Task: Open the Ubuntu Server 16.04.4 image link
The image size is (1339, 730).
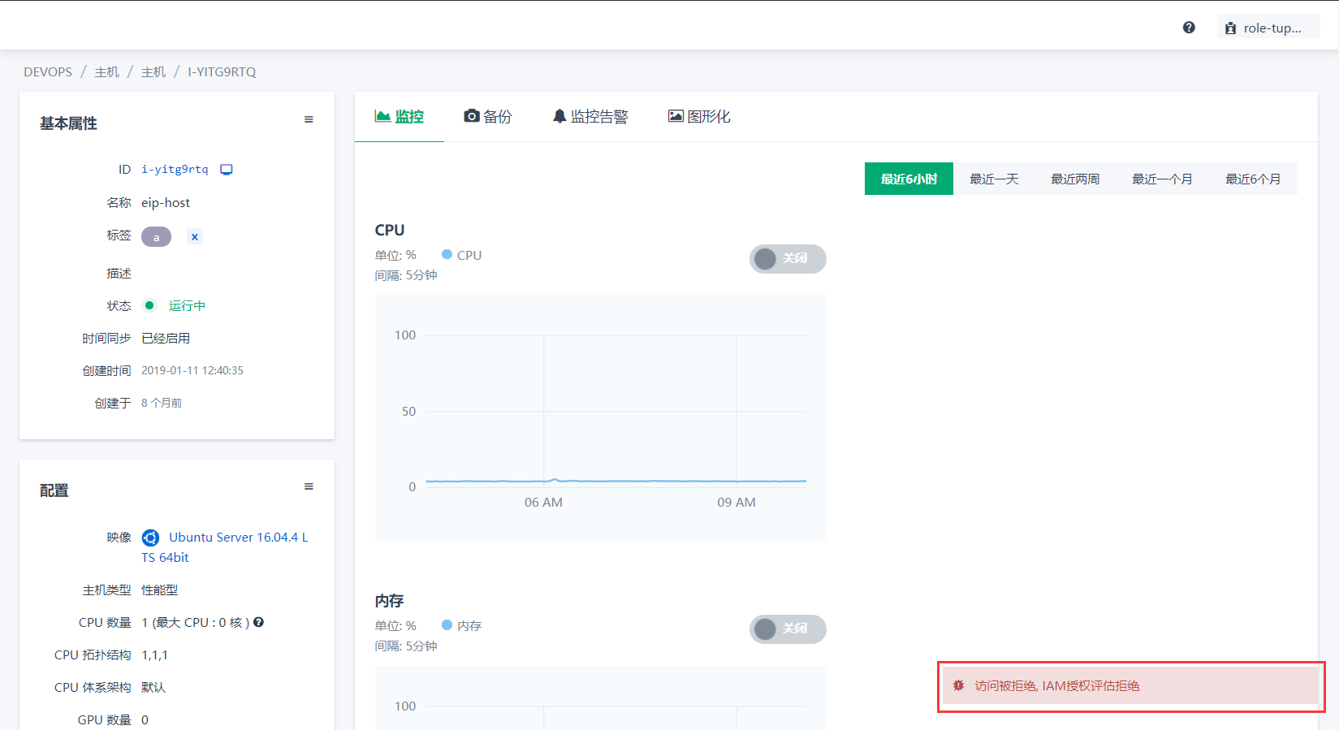Action: 238,538
